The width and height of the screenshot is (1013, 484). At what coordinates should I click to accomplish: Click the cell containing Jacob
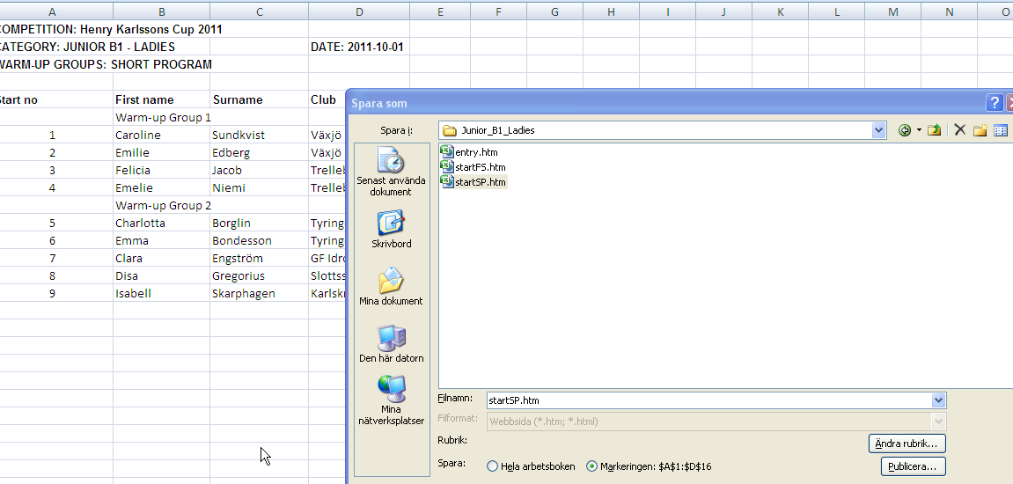coord(259,170)
